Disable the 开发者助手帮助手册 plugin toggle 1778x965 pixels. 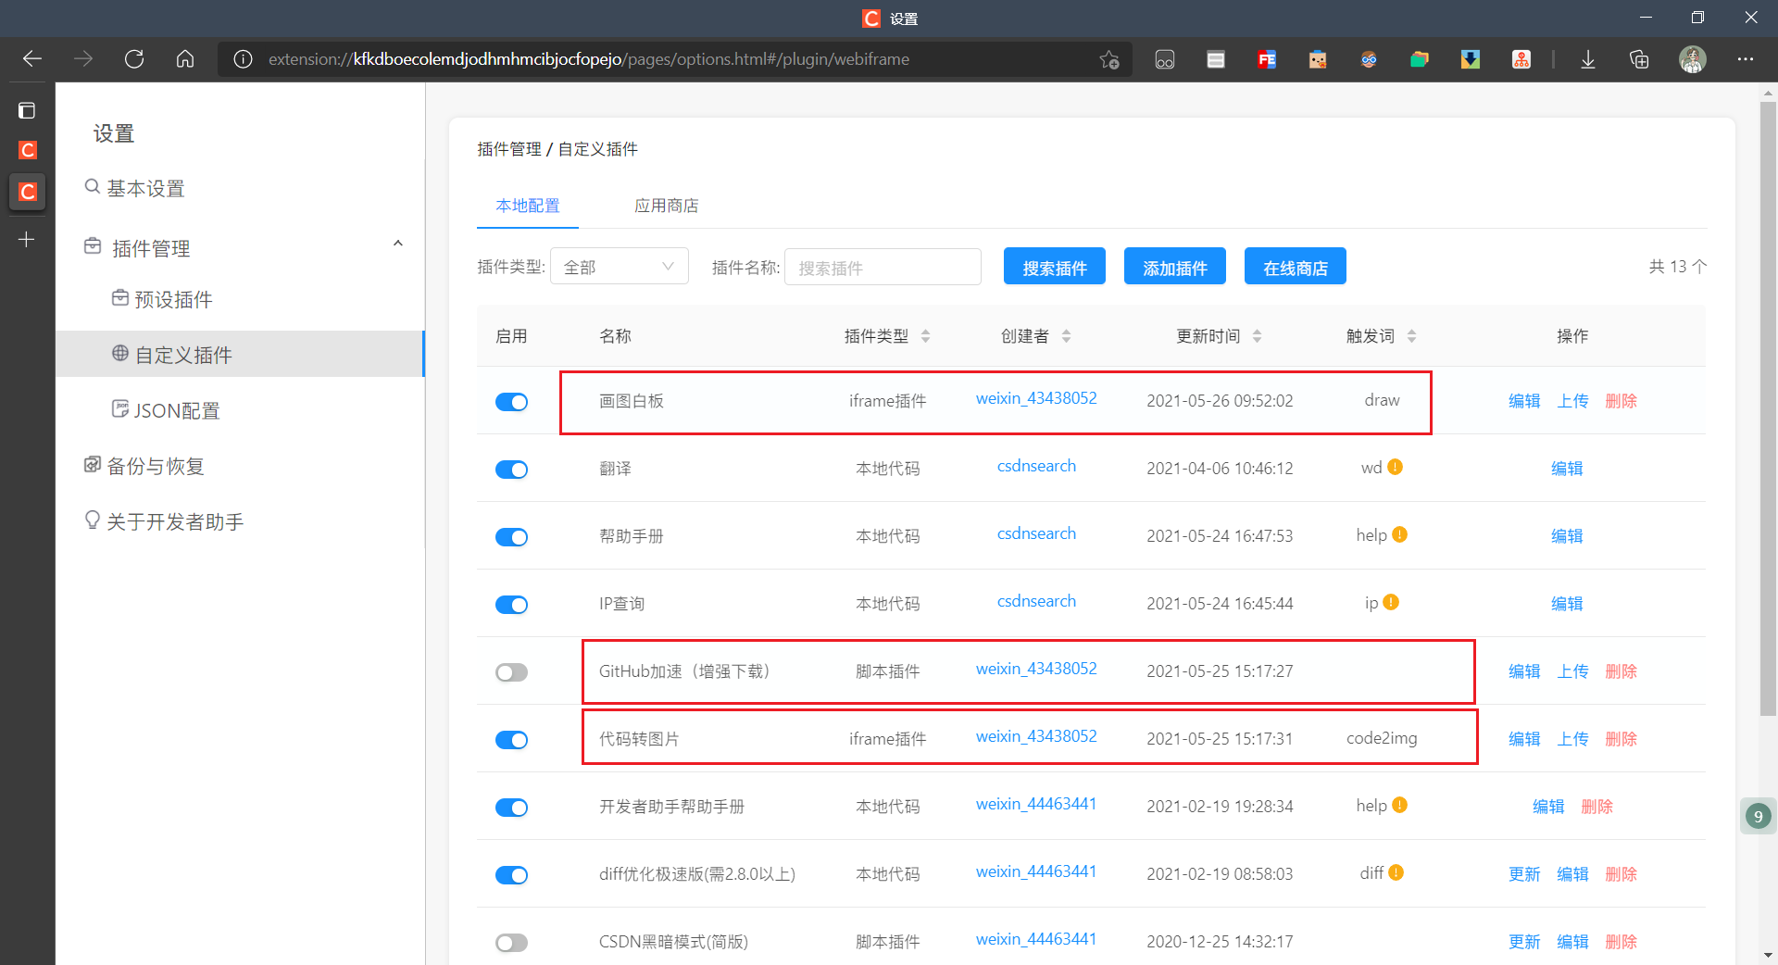(511, 808)
